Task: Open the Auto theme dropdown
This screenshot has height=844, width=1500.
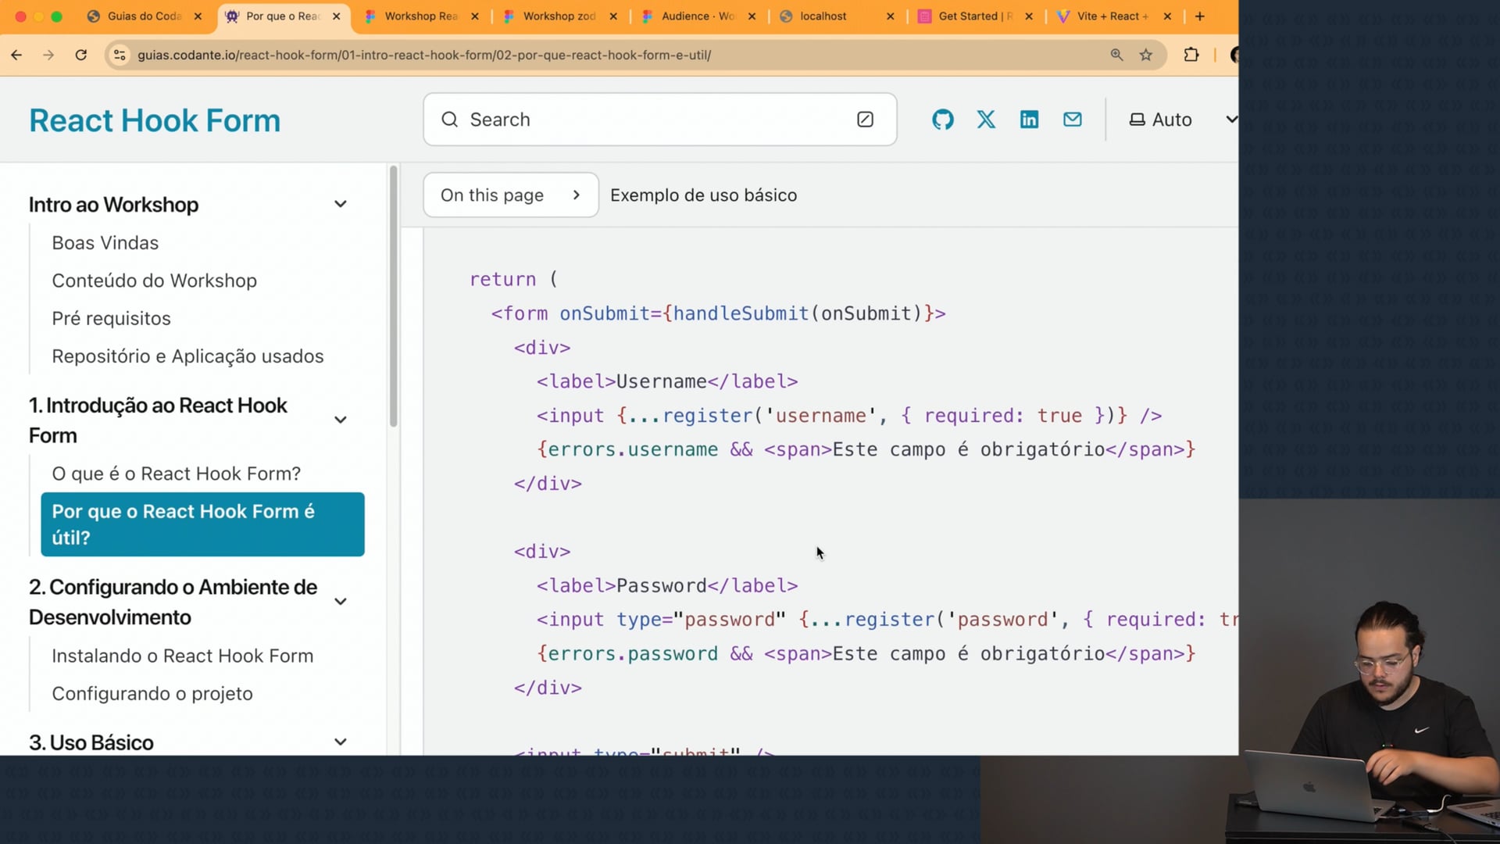Action: (x=1182, y=120)
